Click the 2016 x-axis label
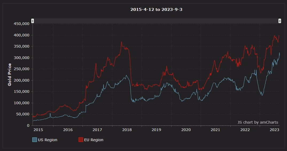The height and width of the screenshot is (151, 287). click(68, 130)
